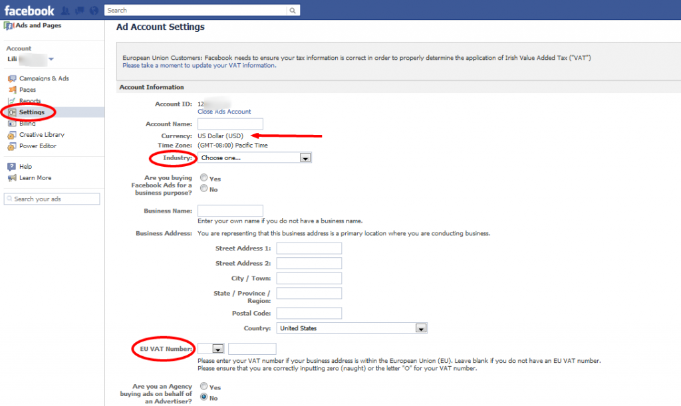Click the Learn More megaphone icon

[12, 178]
